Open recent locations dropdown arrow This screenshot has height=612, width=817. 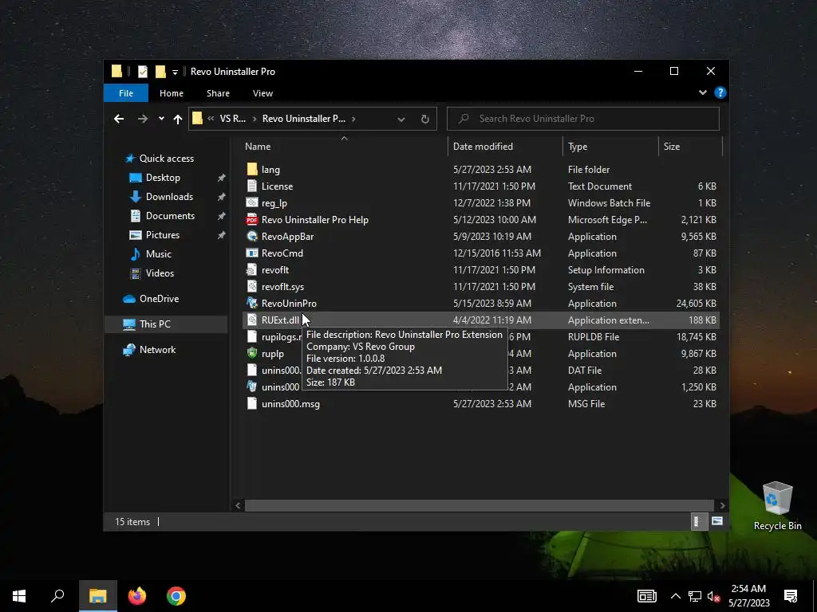pyautogui.click(x=161, y=119)
